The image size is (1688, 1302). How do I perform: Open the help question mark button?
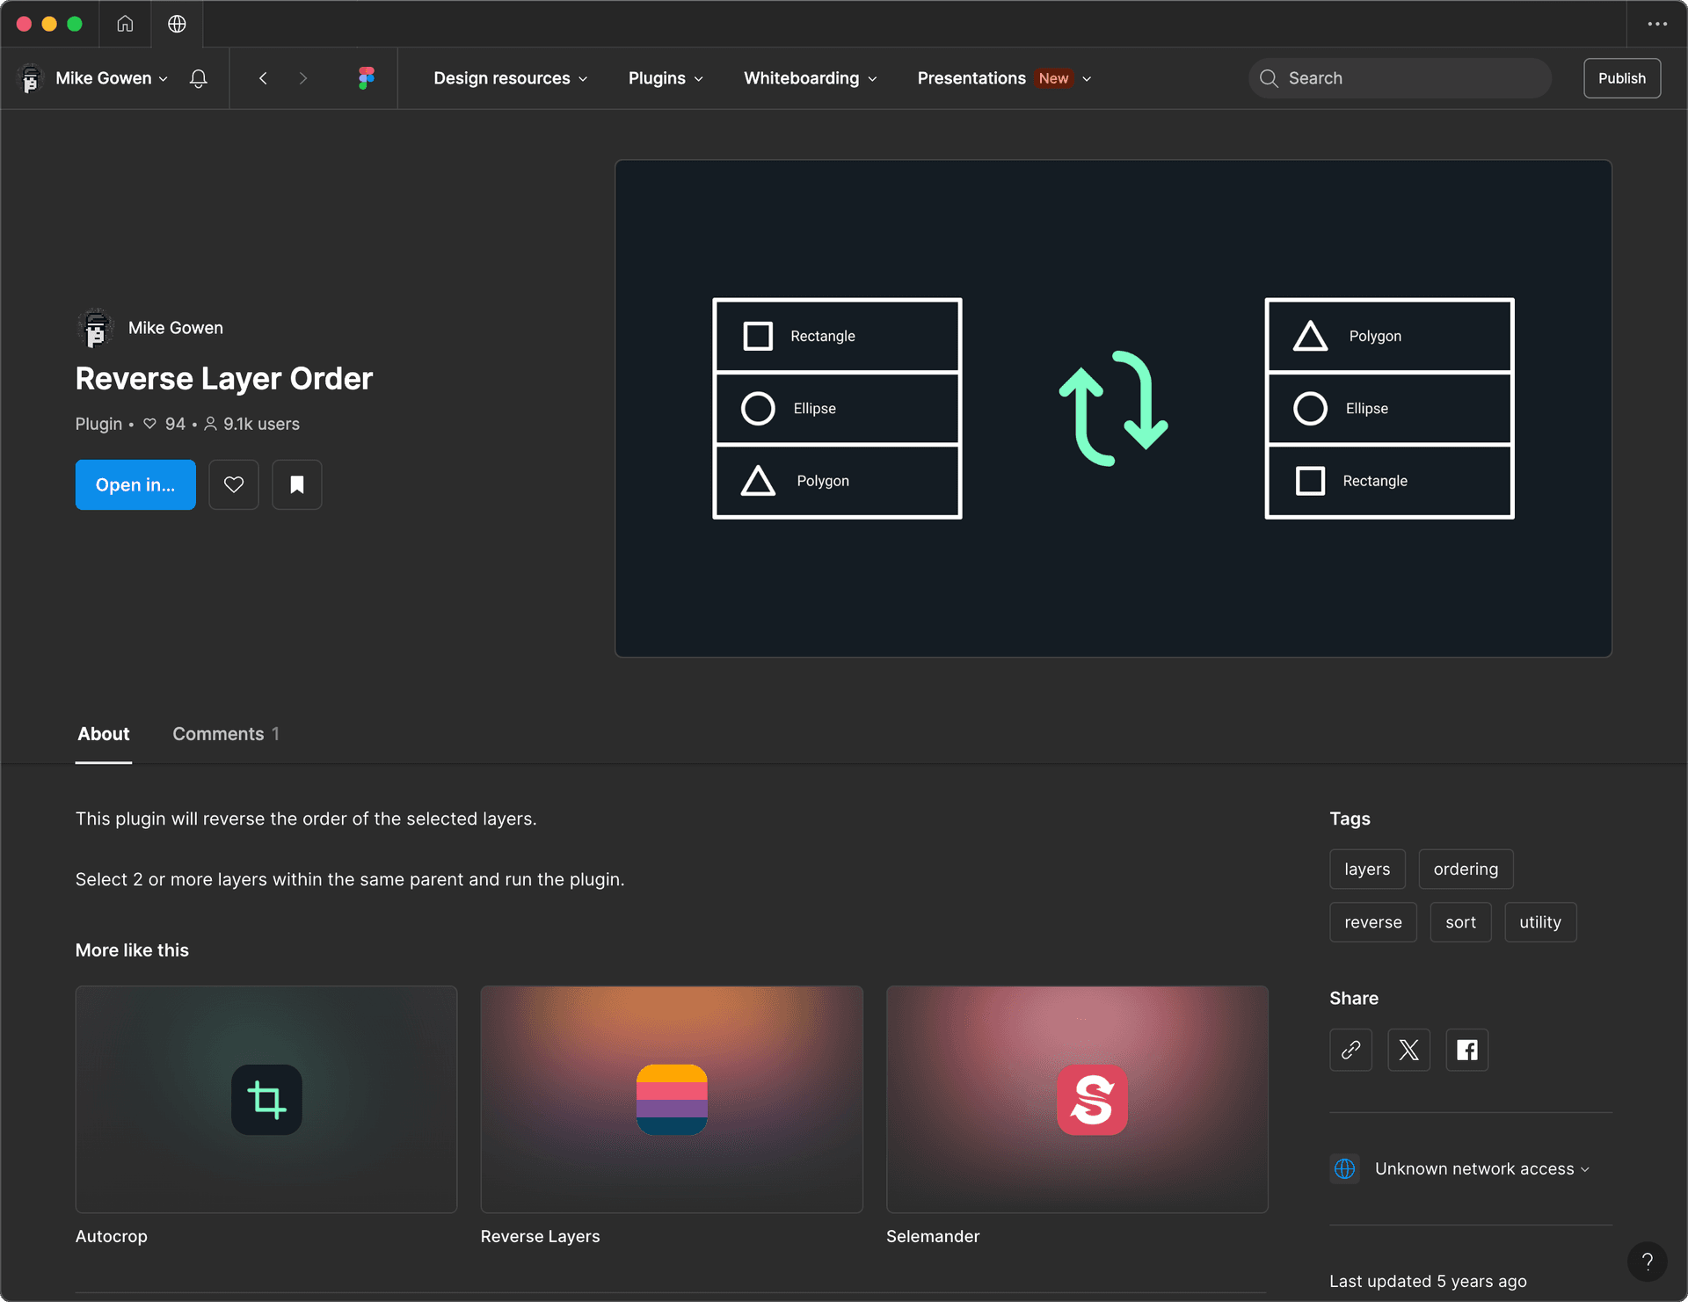coord(1647,1262)
